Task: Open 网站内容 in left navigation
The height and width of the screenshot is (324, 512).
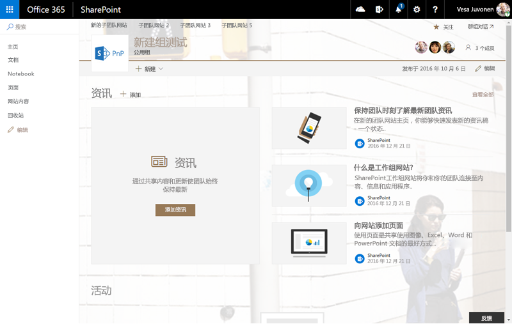Action: click(x=19, y=102)
